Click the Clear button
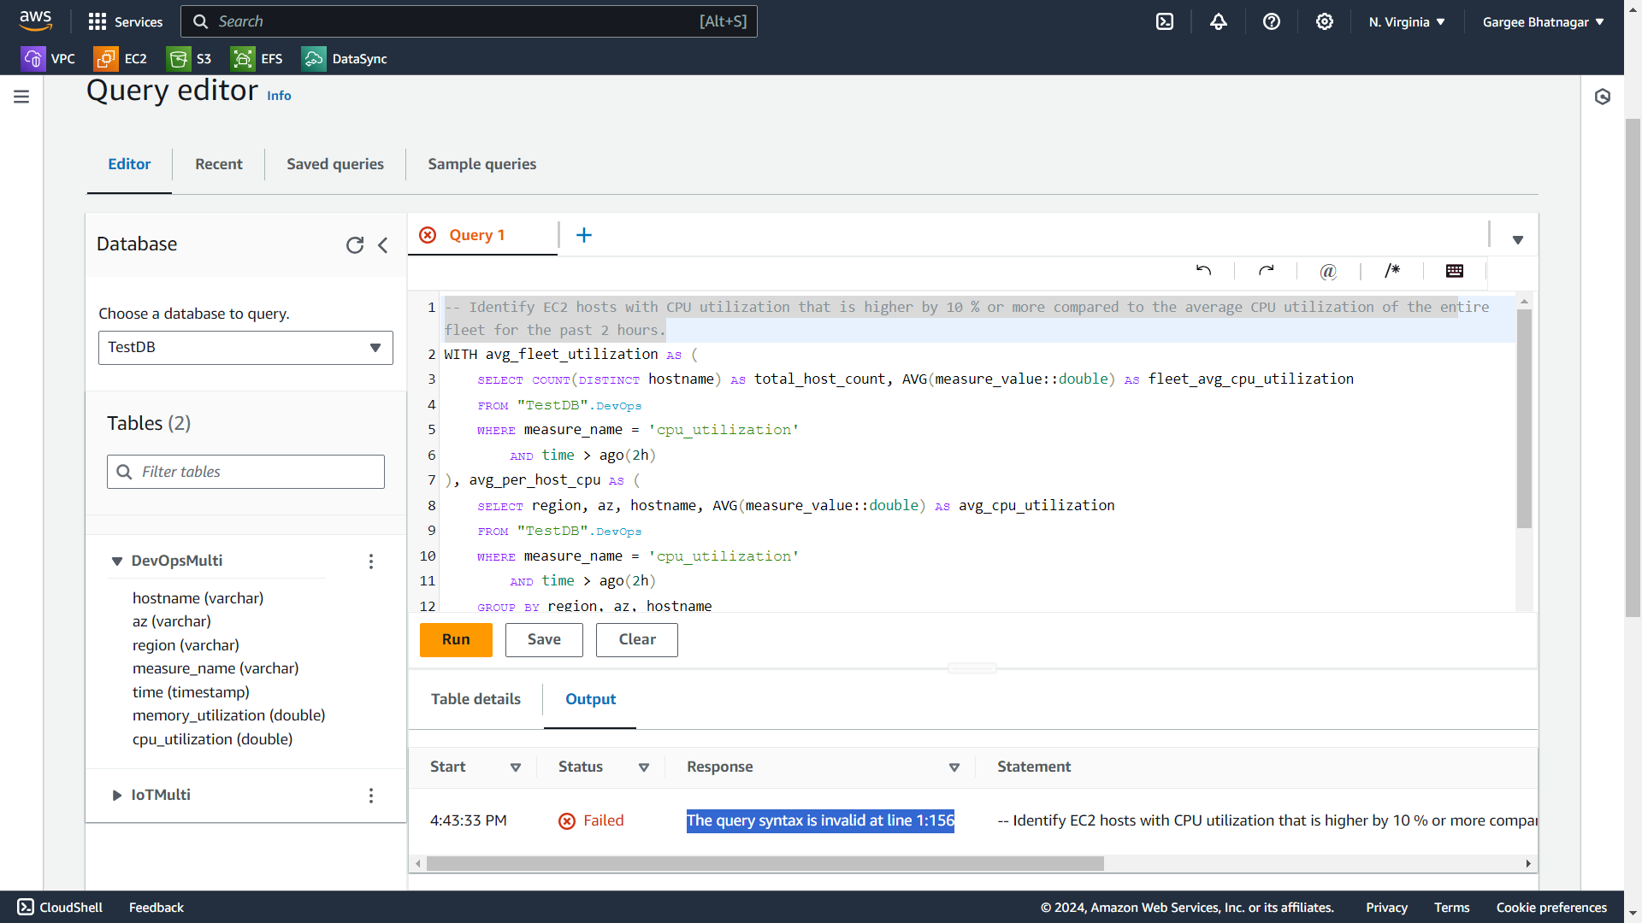Viewport: 1642px width, 923px height. click(636, 639)
